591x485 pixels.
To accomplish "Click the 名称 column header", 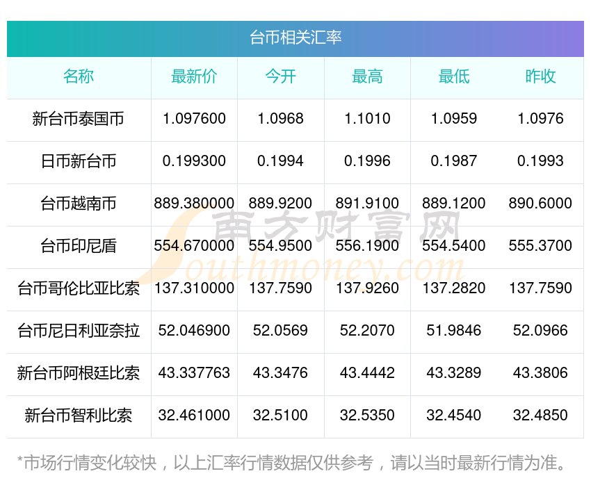I will coord(79,76).
